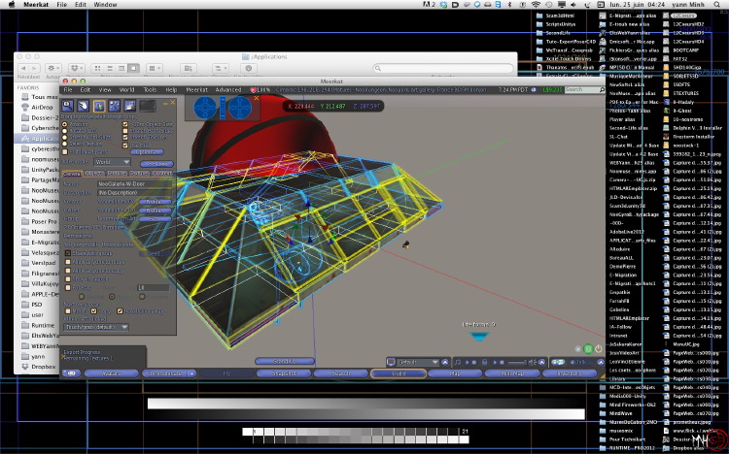Select the Edit build tool
Viewport: 729px width, 454px height.
click(x=98, y=106)
